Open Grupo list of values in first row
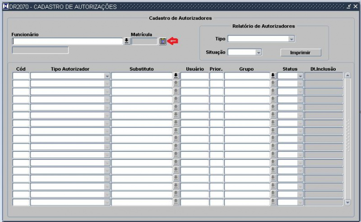Image resolution: width=361 pixels, height=222 pixels. [273, 76]
